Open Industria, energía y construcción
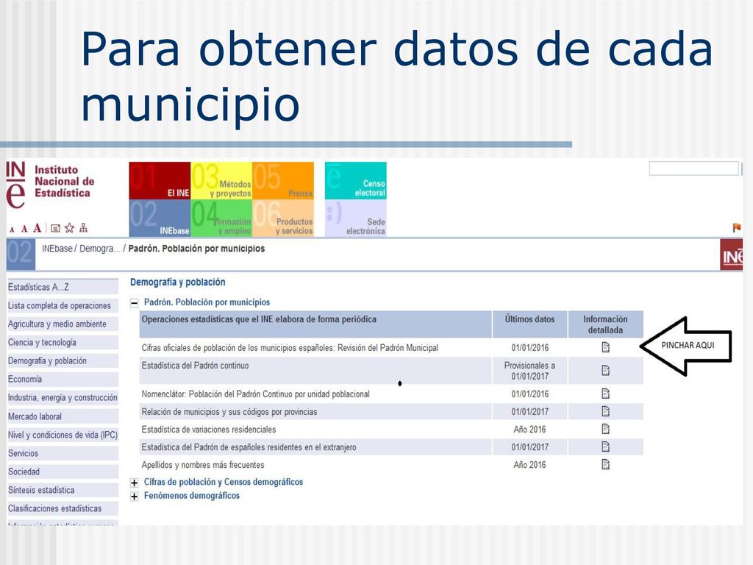This screenshot has width=753, height=565. point(63,398)
